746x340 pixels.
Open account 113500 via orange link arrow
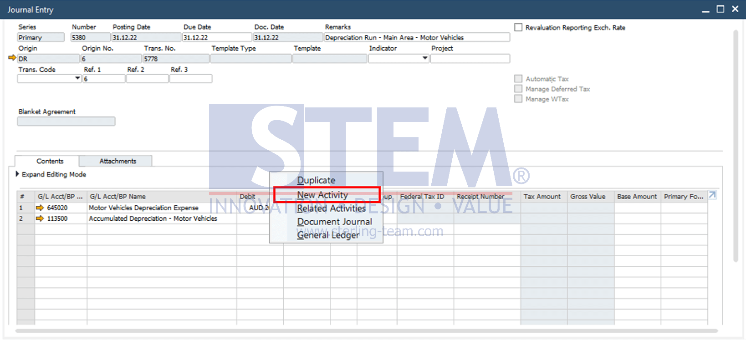click(x=40, y=218)
